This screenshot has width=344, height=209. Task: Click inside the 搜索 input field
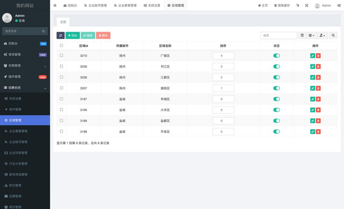pos(278,35)
